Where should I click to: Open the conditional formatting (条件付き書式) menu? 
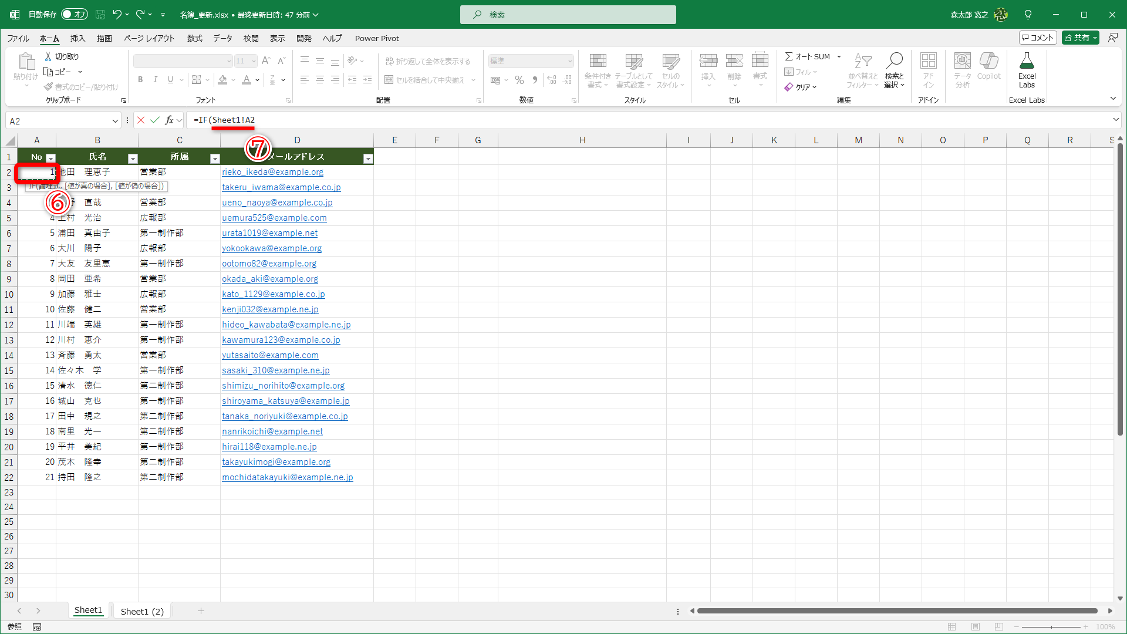(598, 70)
